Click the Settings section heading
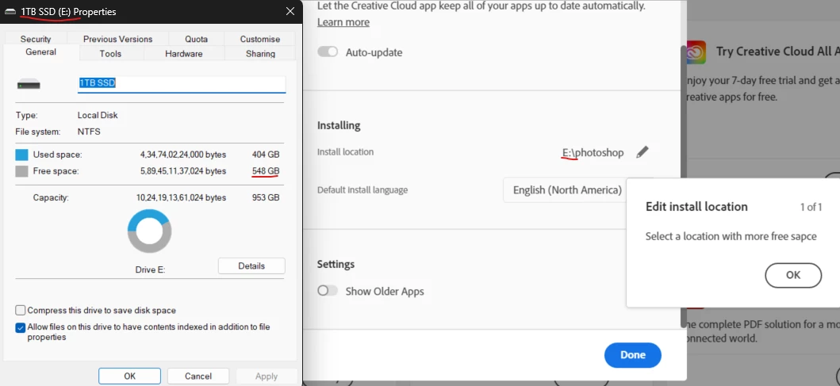Image resolution: width=840 pixels, height=386 pixels. point(336,264)
